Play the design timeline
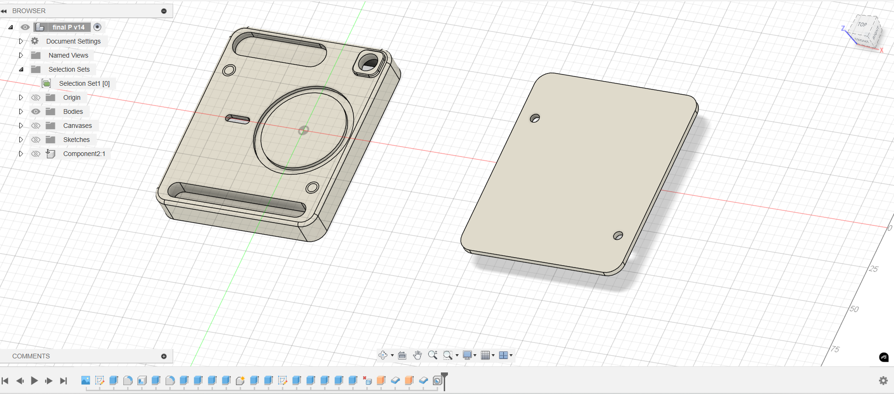 [x=34, y=381]
